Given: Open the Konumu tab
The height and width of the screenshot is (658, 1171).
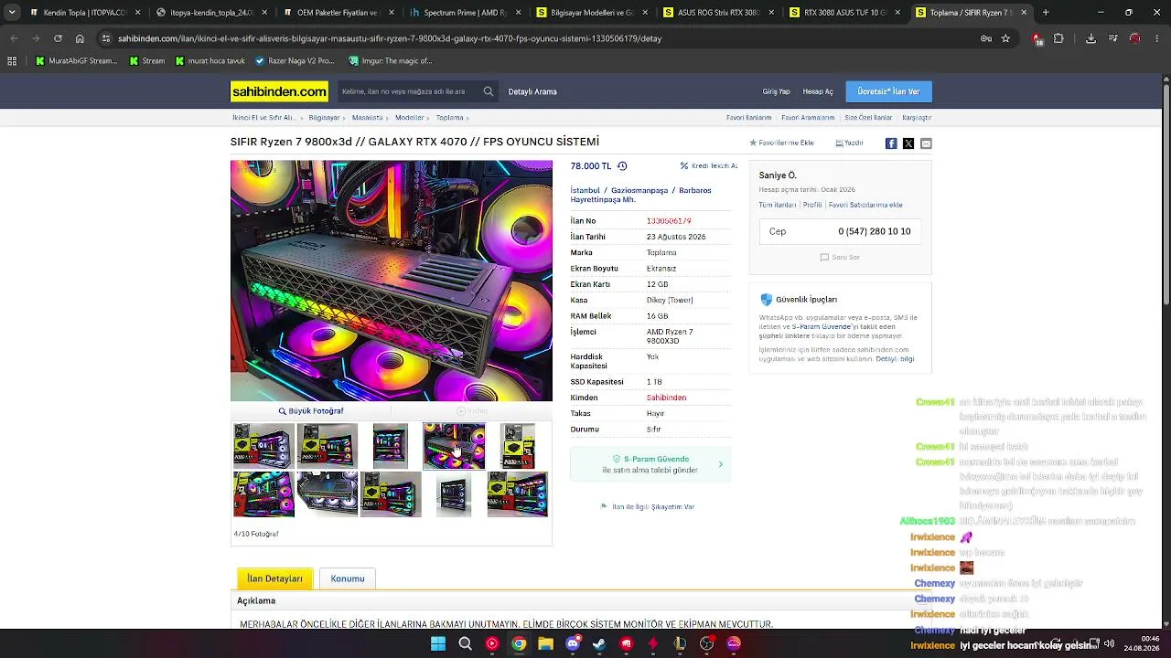Looking at the screenshot, I should pyautogui.click(x=348, y=578).
